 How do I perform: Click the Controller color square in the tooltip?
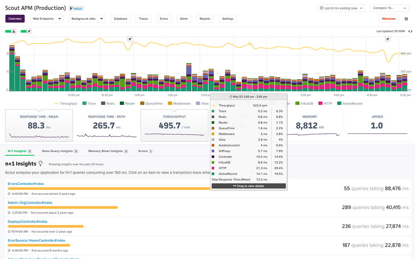click(213, 157)
